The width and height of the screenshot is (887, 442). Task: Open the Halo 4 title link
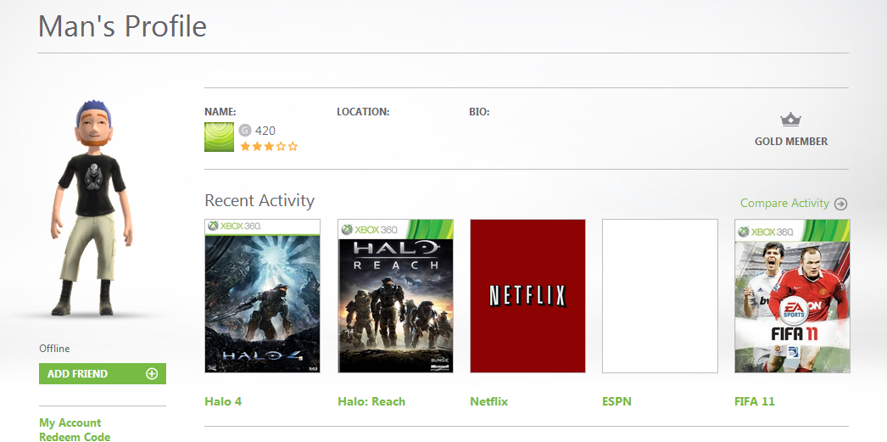(x=223, y=401)
